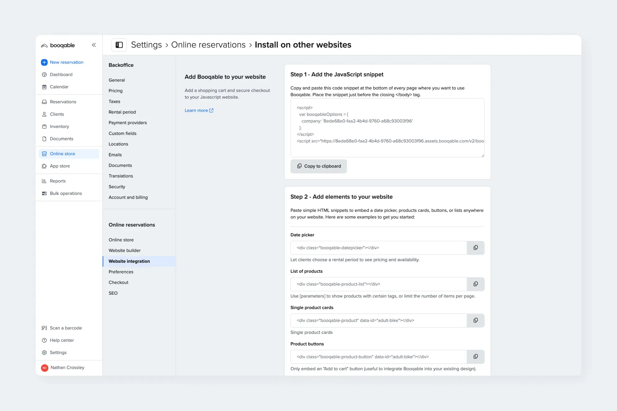Select Custom fields in Backoffice
This screenshot has width=617, height=411.
(122, 133)
